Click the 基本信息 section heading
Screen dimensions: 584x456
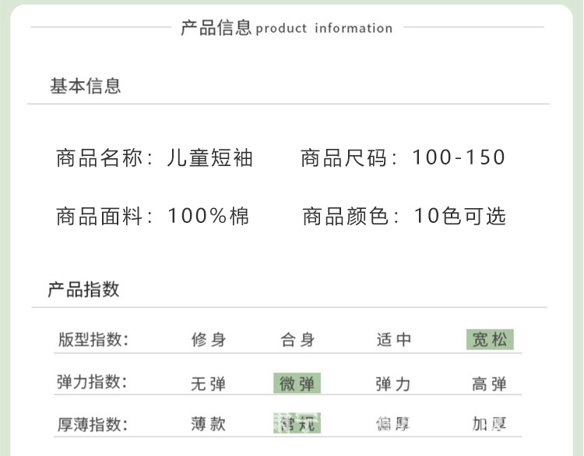[86, 86]
